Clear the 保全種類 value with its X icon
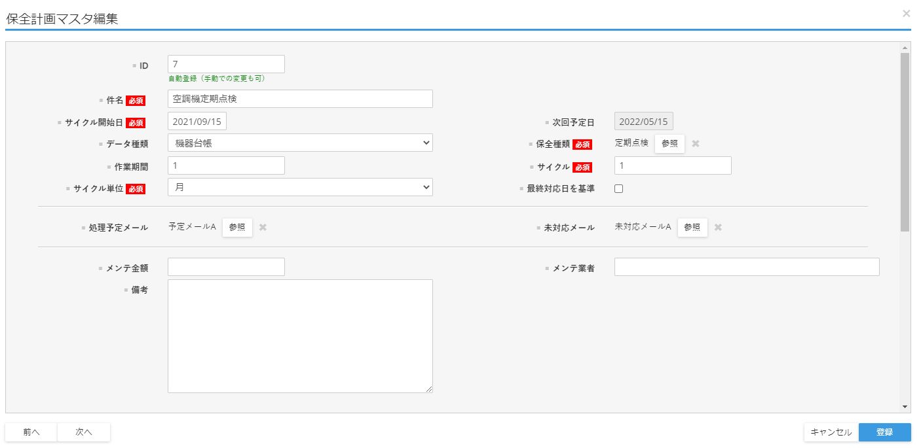 coord(696,144)
